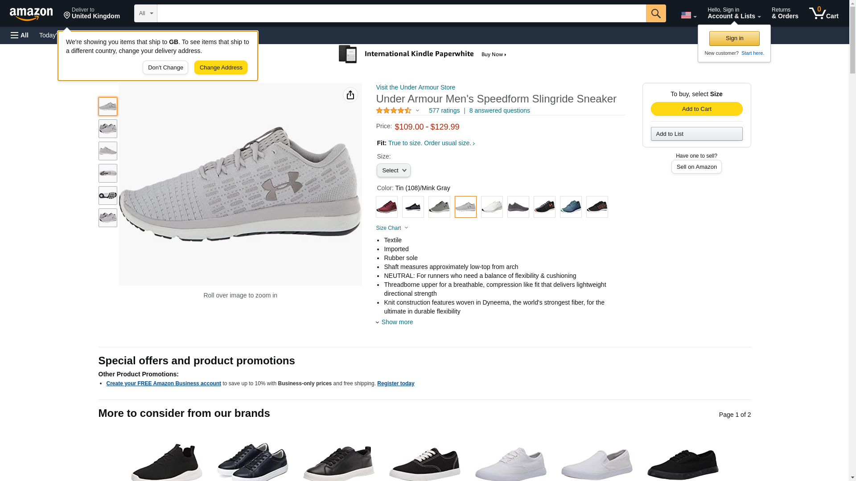Click the search input field
856x481 pixels.
[401, 13]
